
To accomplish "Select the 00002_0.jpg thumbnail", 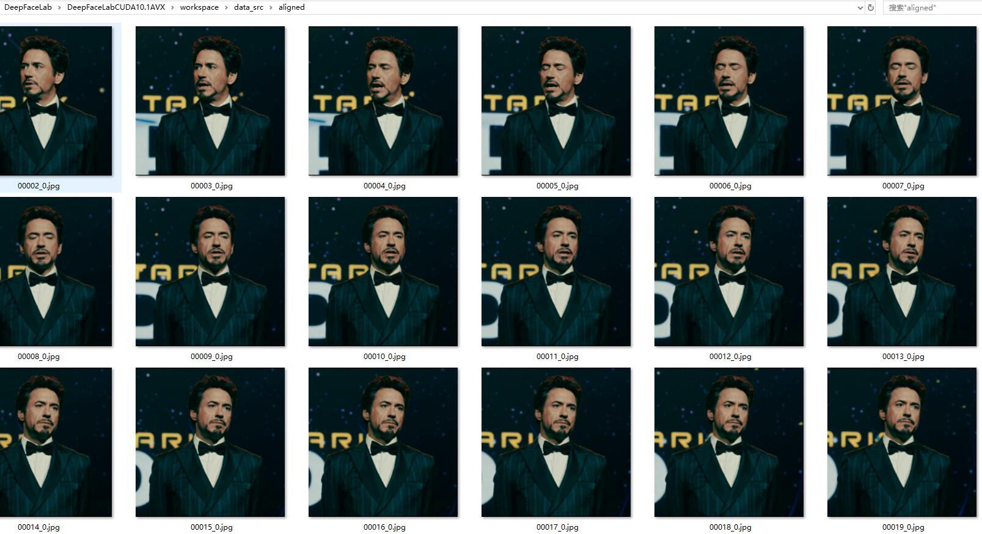I will click(56, 101).
